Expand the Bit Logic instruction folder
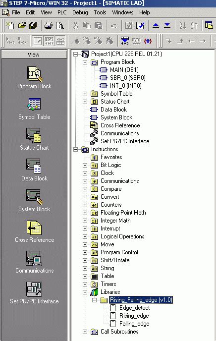 coord(85,165)
